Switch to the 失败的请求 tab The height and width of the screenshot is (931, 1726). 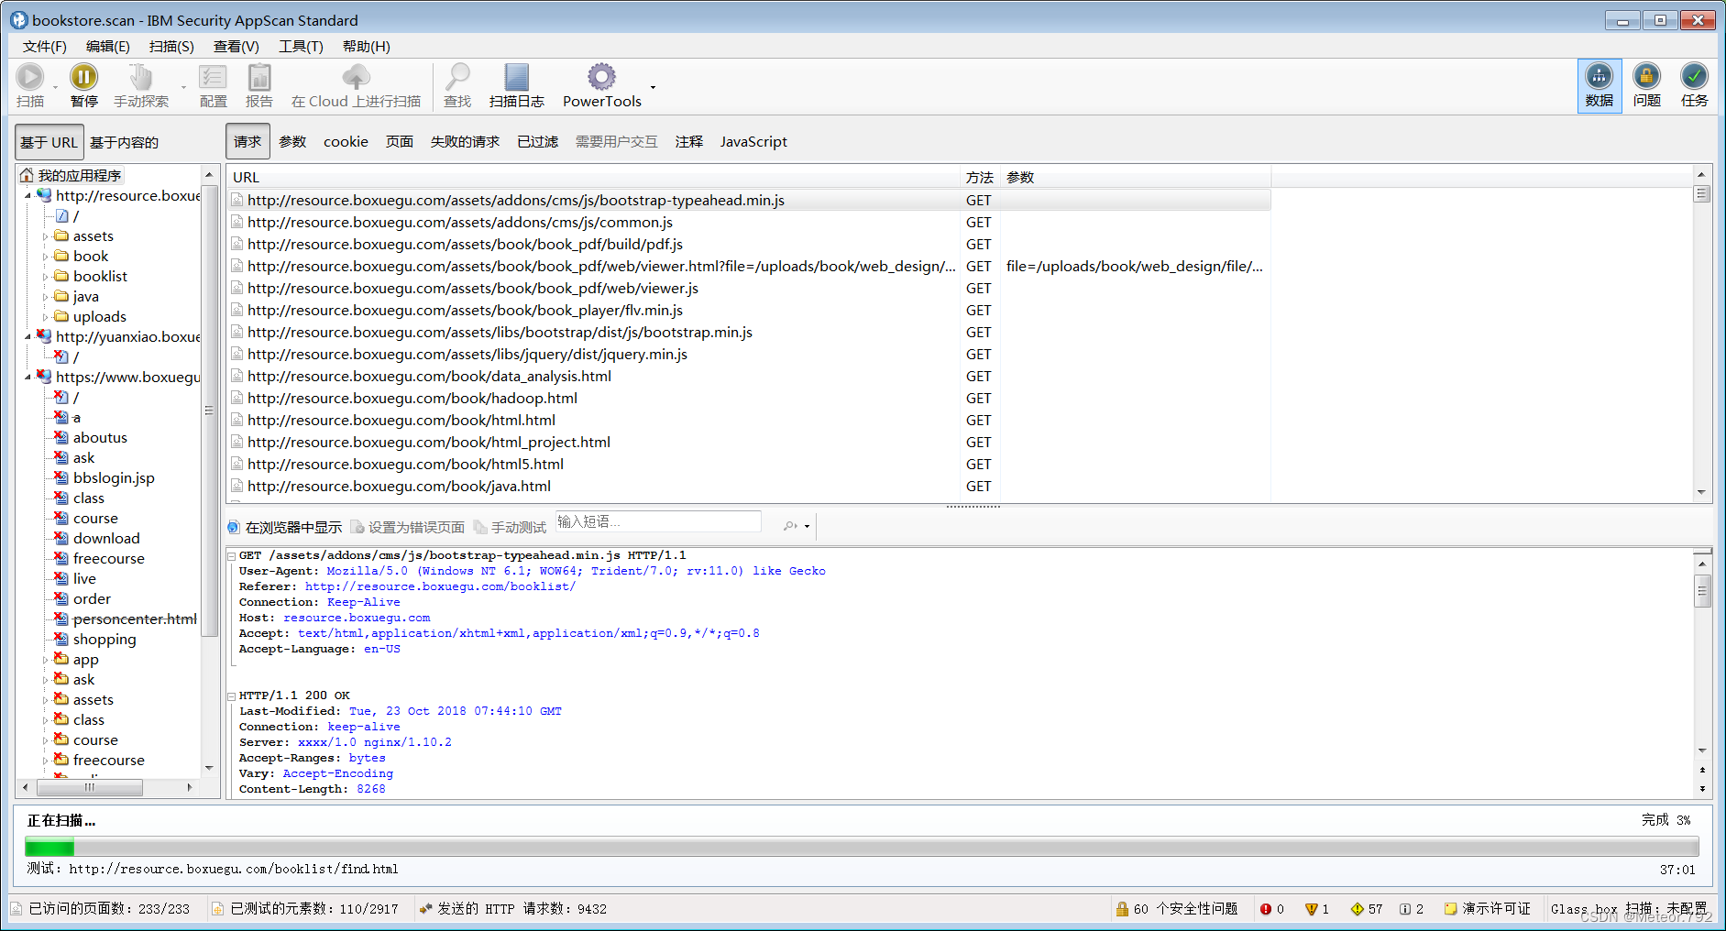coord(465,142)
